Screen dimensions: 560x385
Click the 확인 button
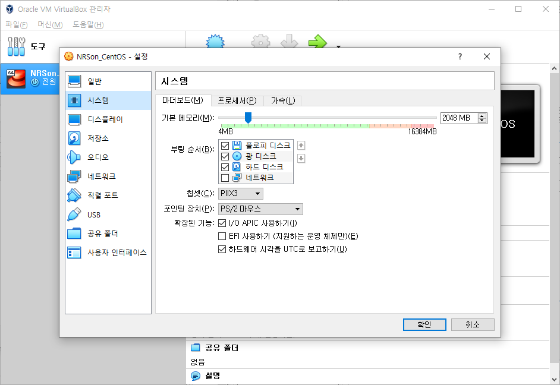click(x=424, y=325)
